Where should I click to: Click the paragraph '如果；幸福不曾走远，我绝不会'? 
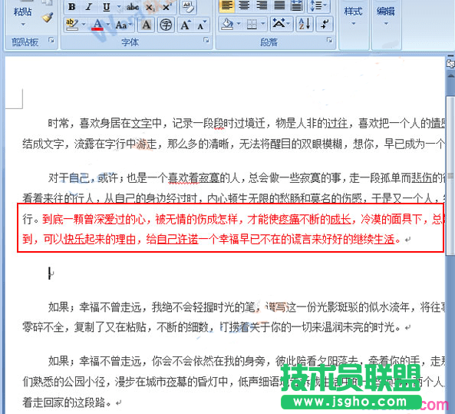tap(246, 306)
